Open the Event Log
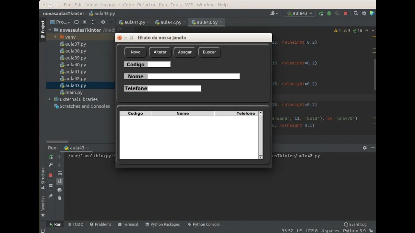The height and width of the screenshot is (233, 415). [355, 224]
